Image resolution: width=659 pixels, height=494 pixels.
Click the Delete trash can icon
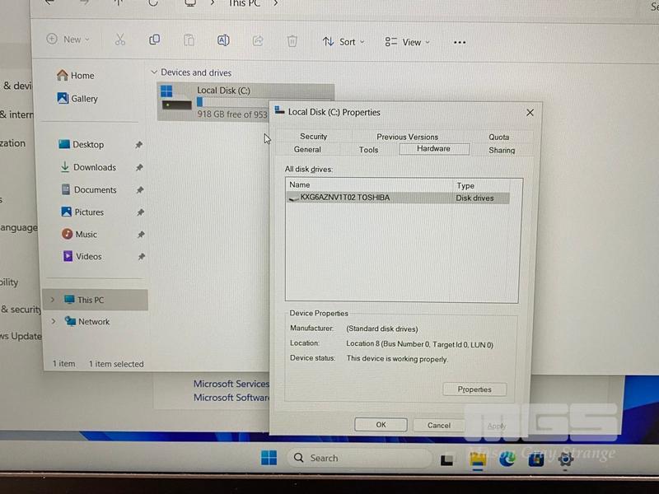pyautogui.click(x=292, y=40)
